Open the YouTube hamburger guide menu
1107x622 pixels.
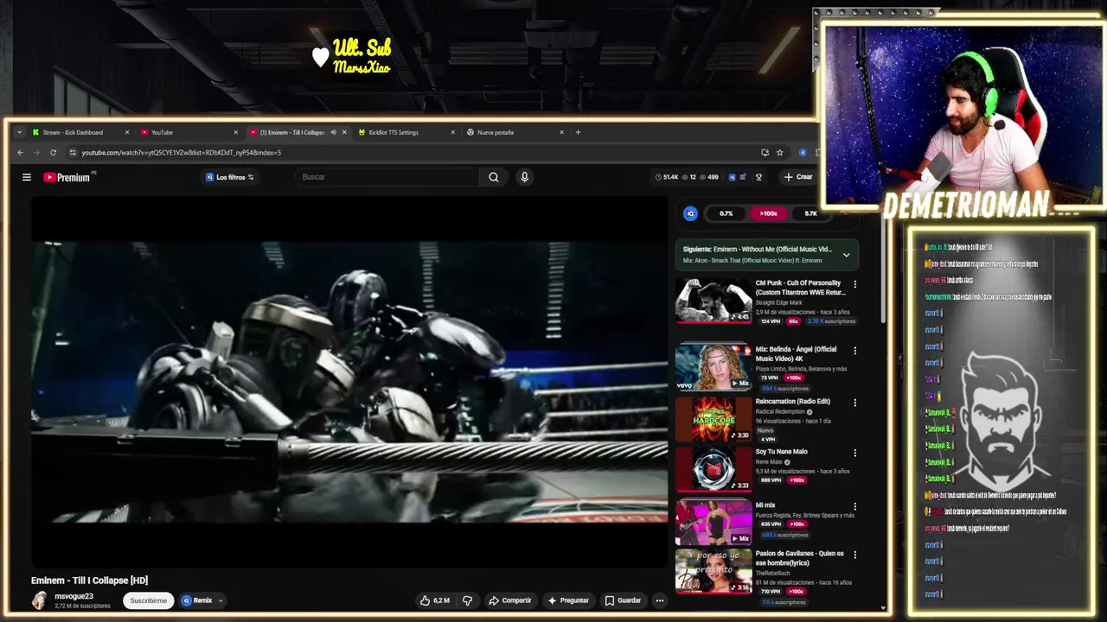click(x=27, y=177)
